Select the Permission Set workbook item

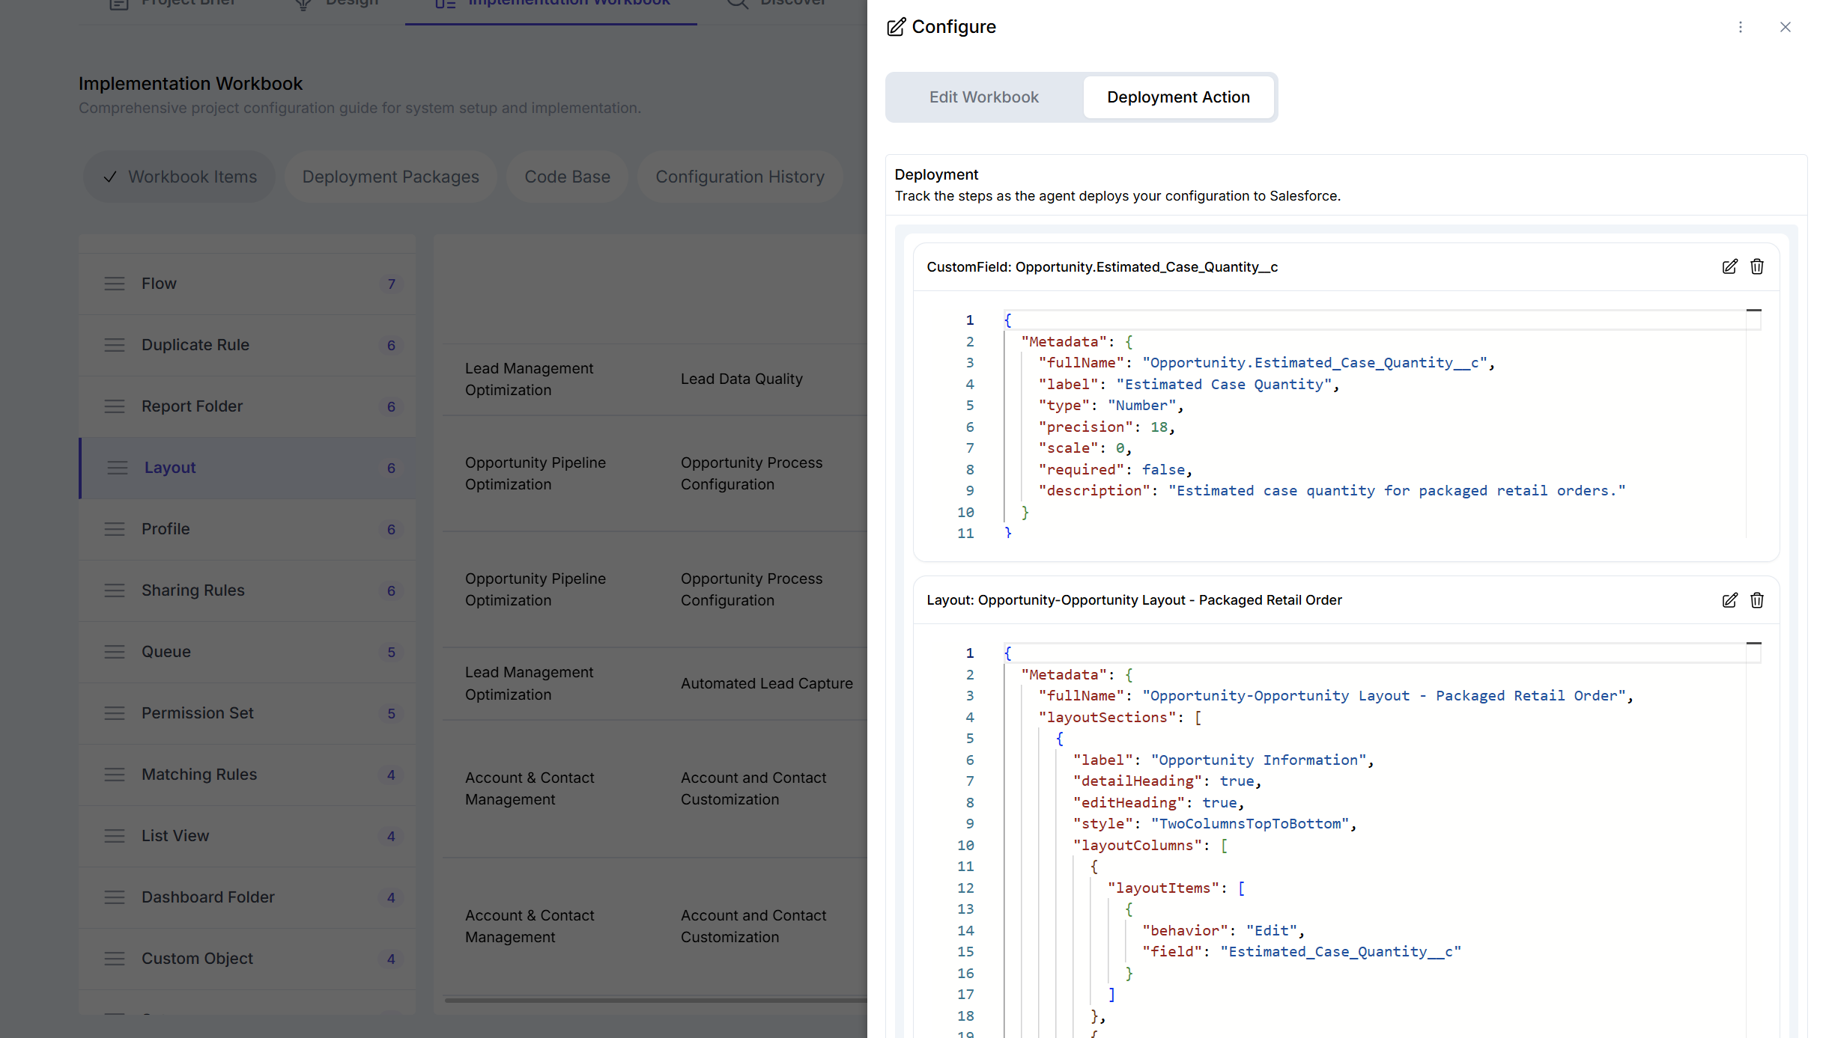(247, 713)
